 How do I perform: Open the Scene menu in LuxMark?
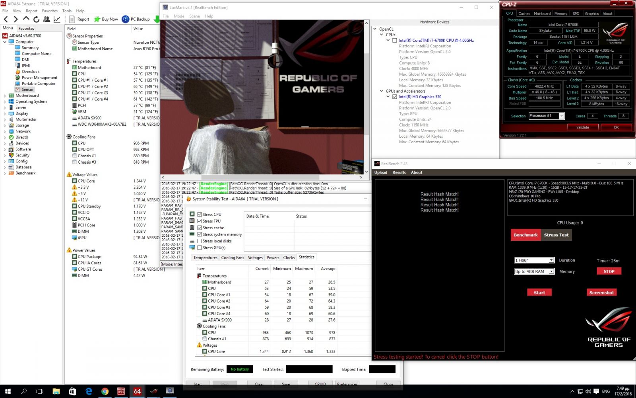pos(194,16)
